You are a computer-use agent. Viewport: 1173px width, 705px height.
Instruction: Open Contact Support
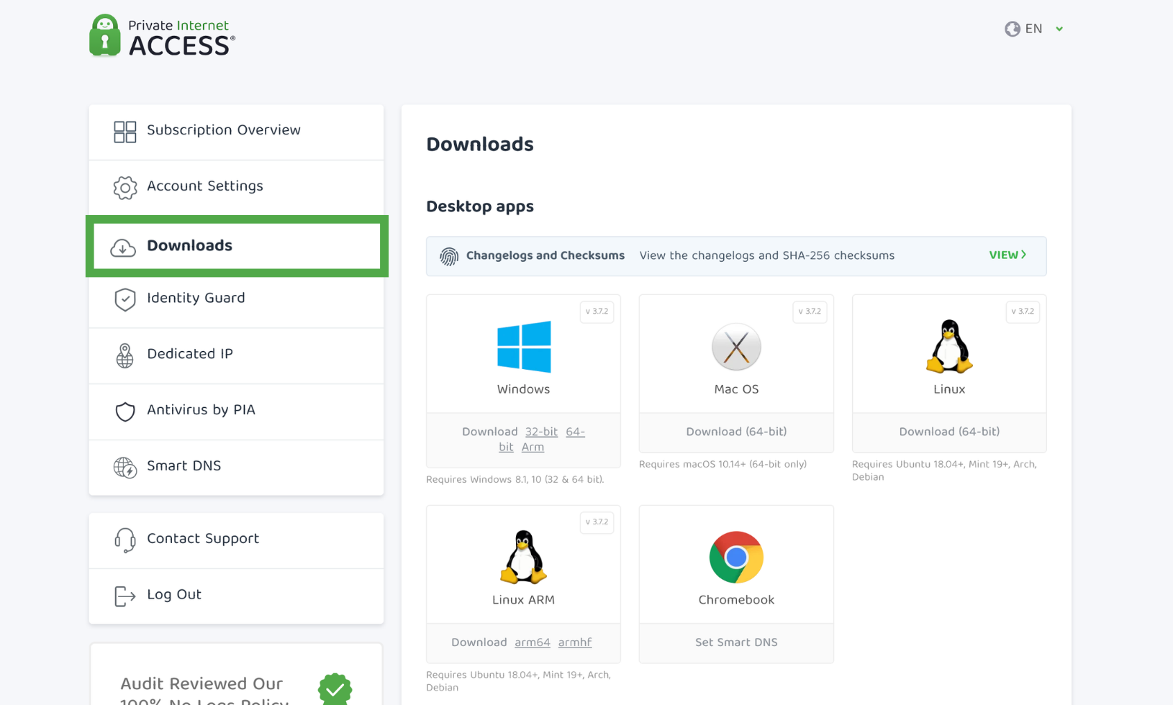click(236, 540)
